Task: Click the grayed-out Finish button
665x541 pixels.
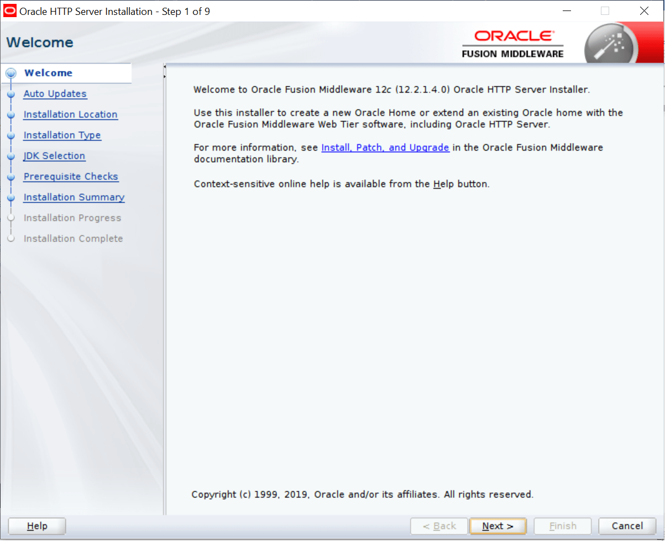Action: click(x=562, y=526)
